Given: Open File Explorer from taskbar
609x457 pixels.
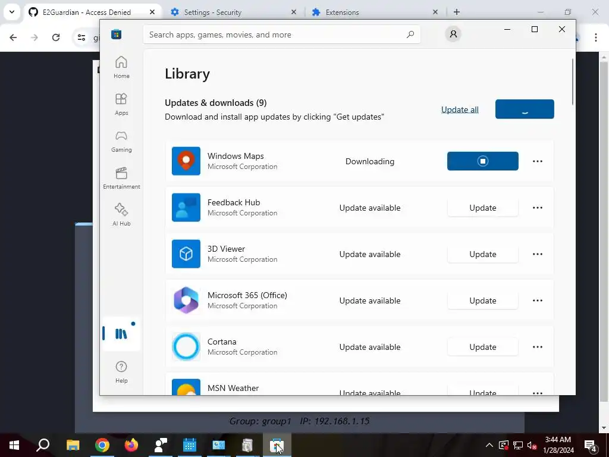Looking at the screenshot, I should [x=73, y=445].
